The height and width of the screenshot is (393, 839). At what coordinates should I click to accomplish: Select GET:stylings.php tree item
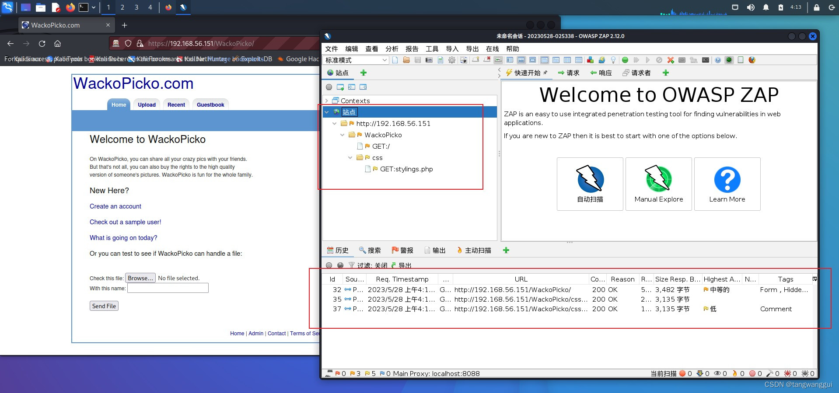coord(406,169)
